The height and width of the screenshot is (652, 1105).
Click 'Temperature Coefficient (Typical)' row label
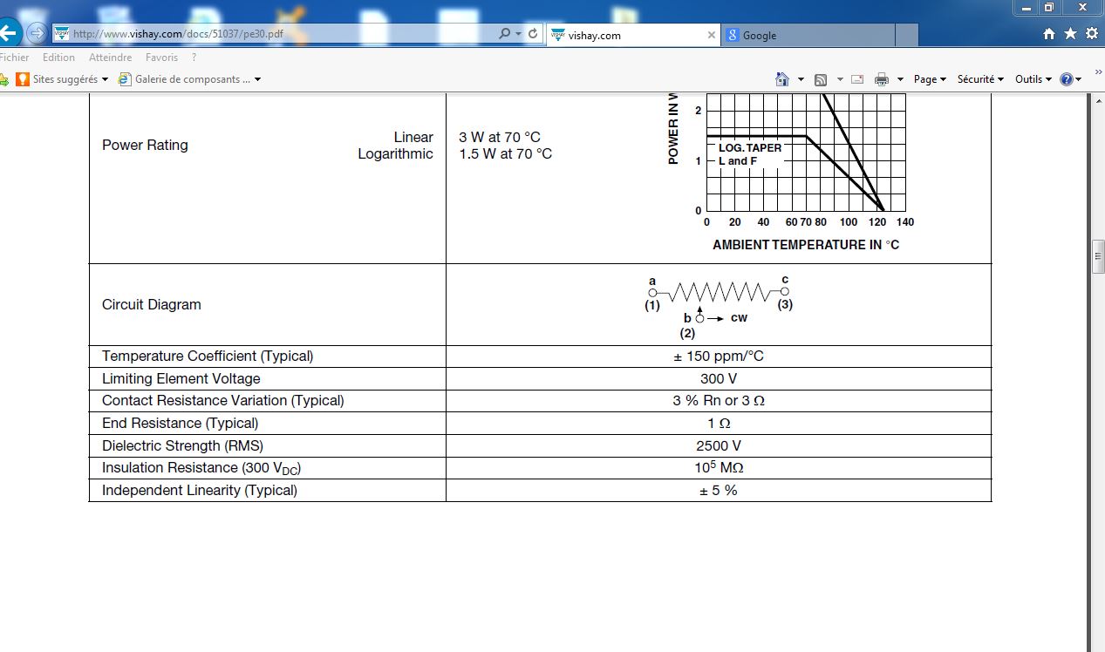point(208,356)
